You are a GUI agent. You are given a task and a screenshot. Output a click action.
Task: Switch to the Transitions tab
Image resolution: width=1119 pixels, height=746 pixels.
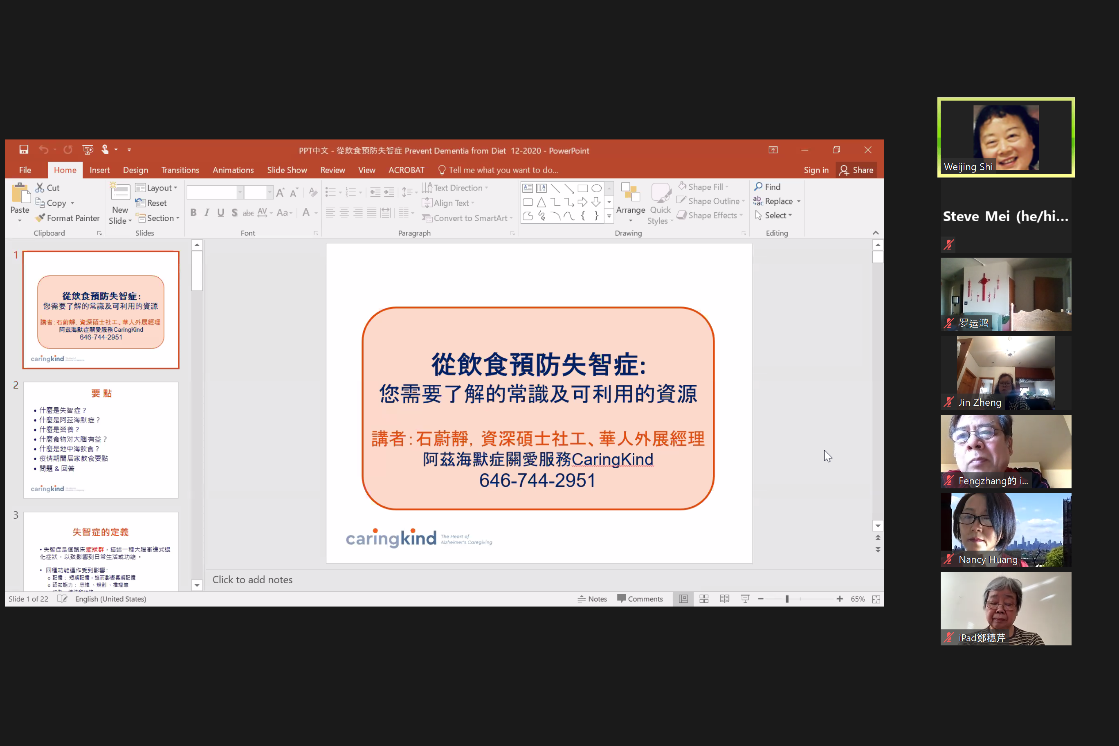[180, 170]
